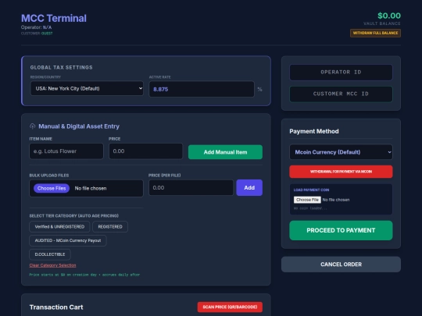422x316 pixels.
Task: Click the manual item Price field
Action: (145, 151)
